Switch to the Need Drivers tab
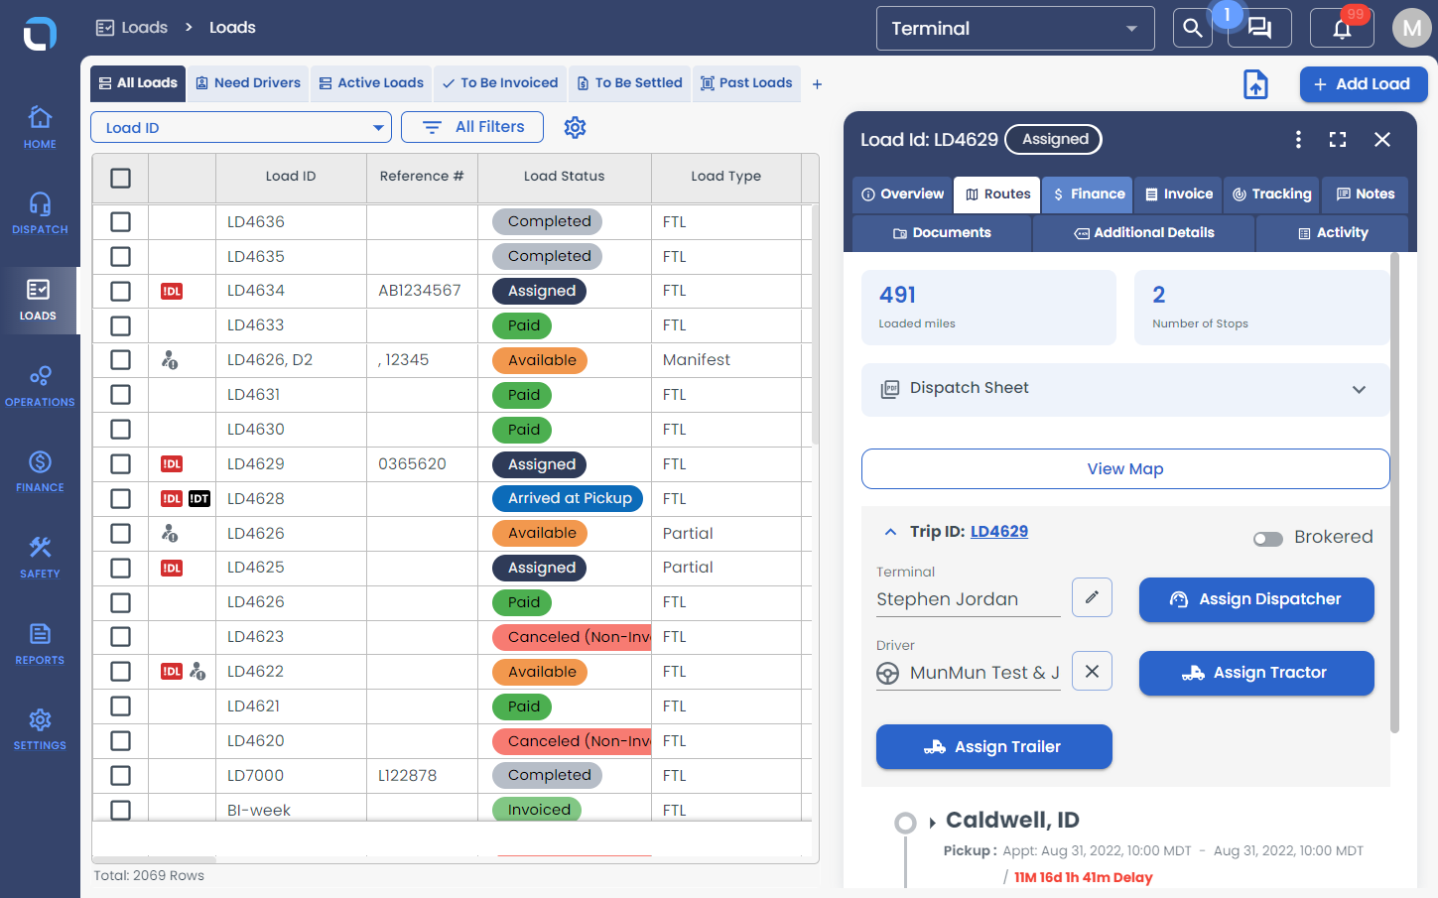Screen dimensions: 1438x898 [248, 83]
